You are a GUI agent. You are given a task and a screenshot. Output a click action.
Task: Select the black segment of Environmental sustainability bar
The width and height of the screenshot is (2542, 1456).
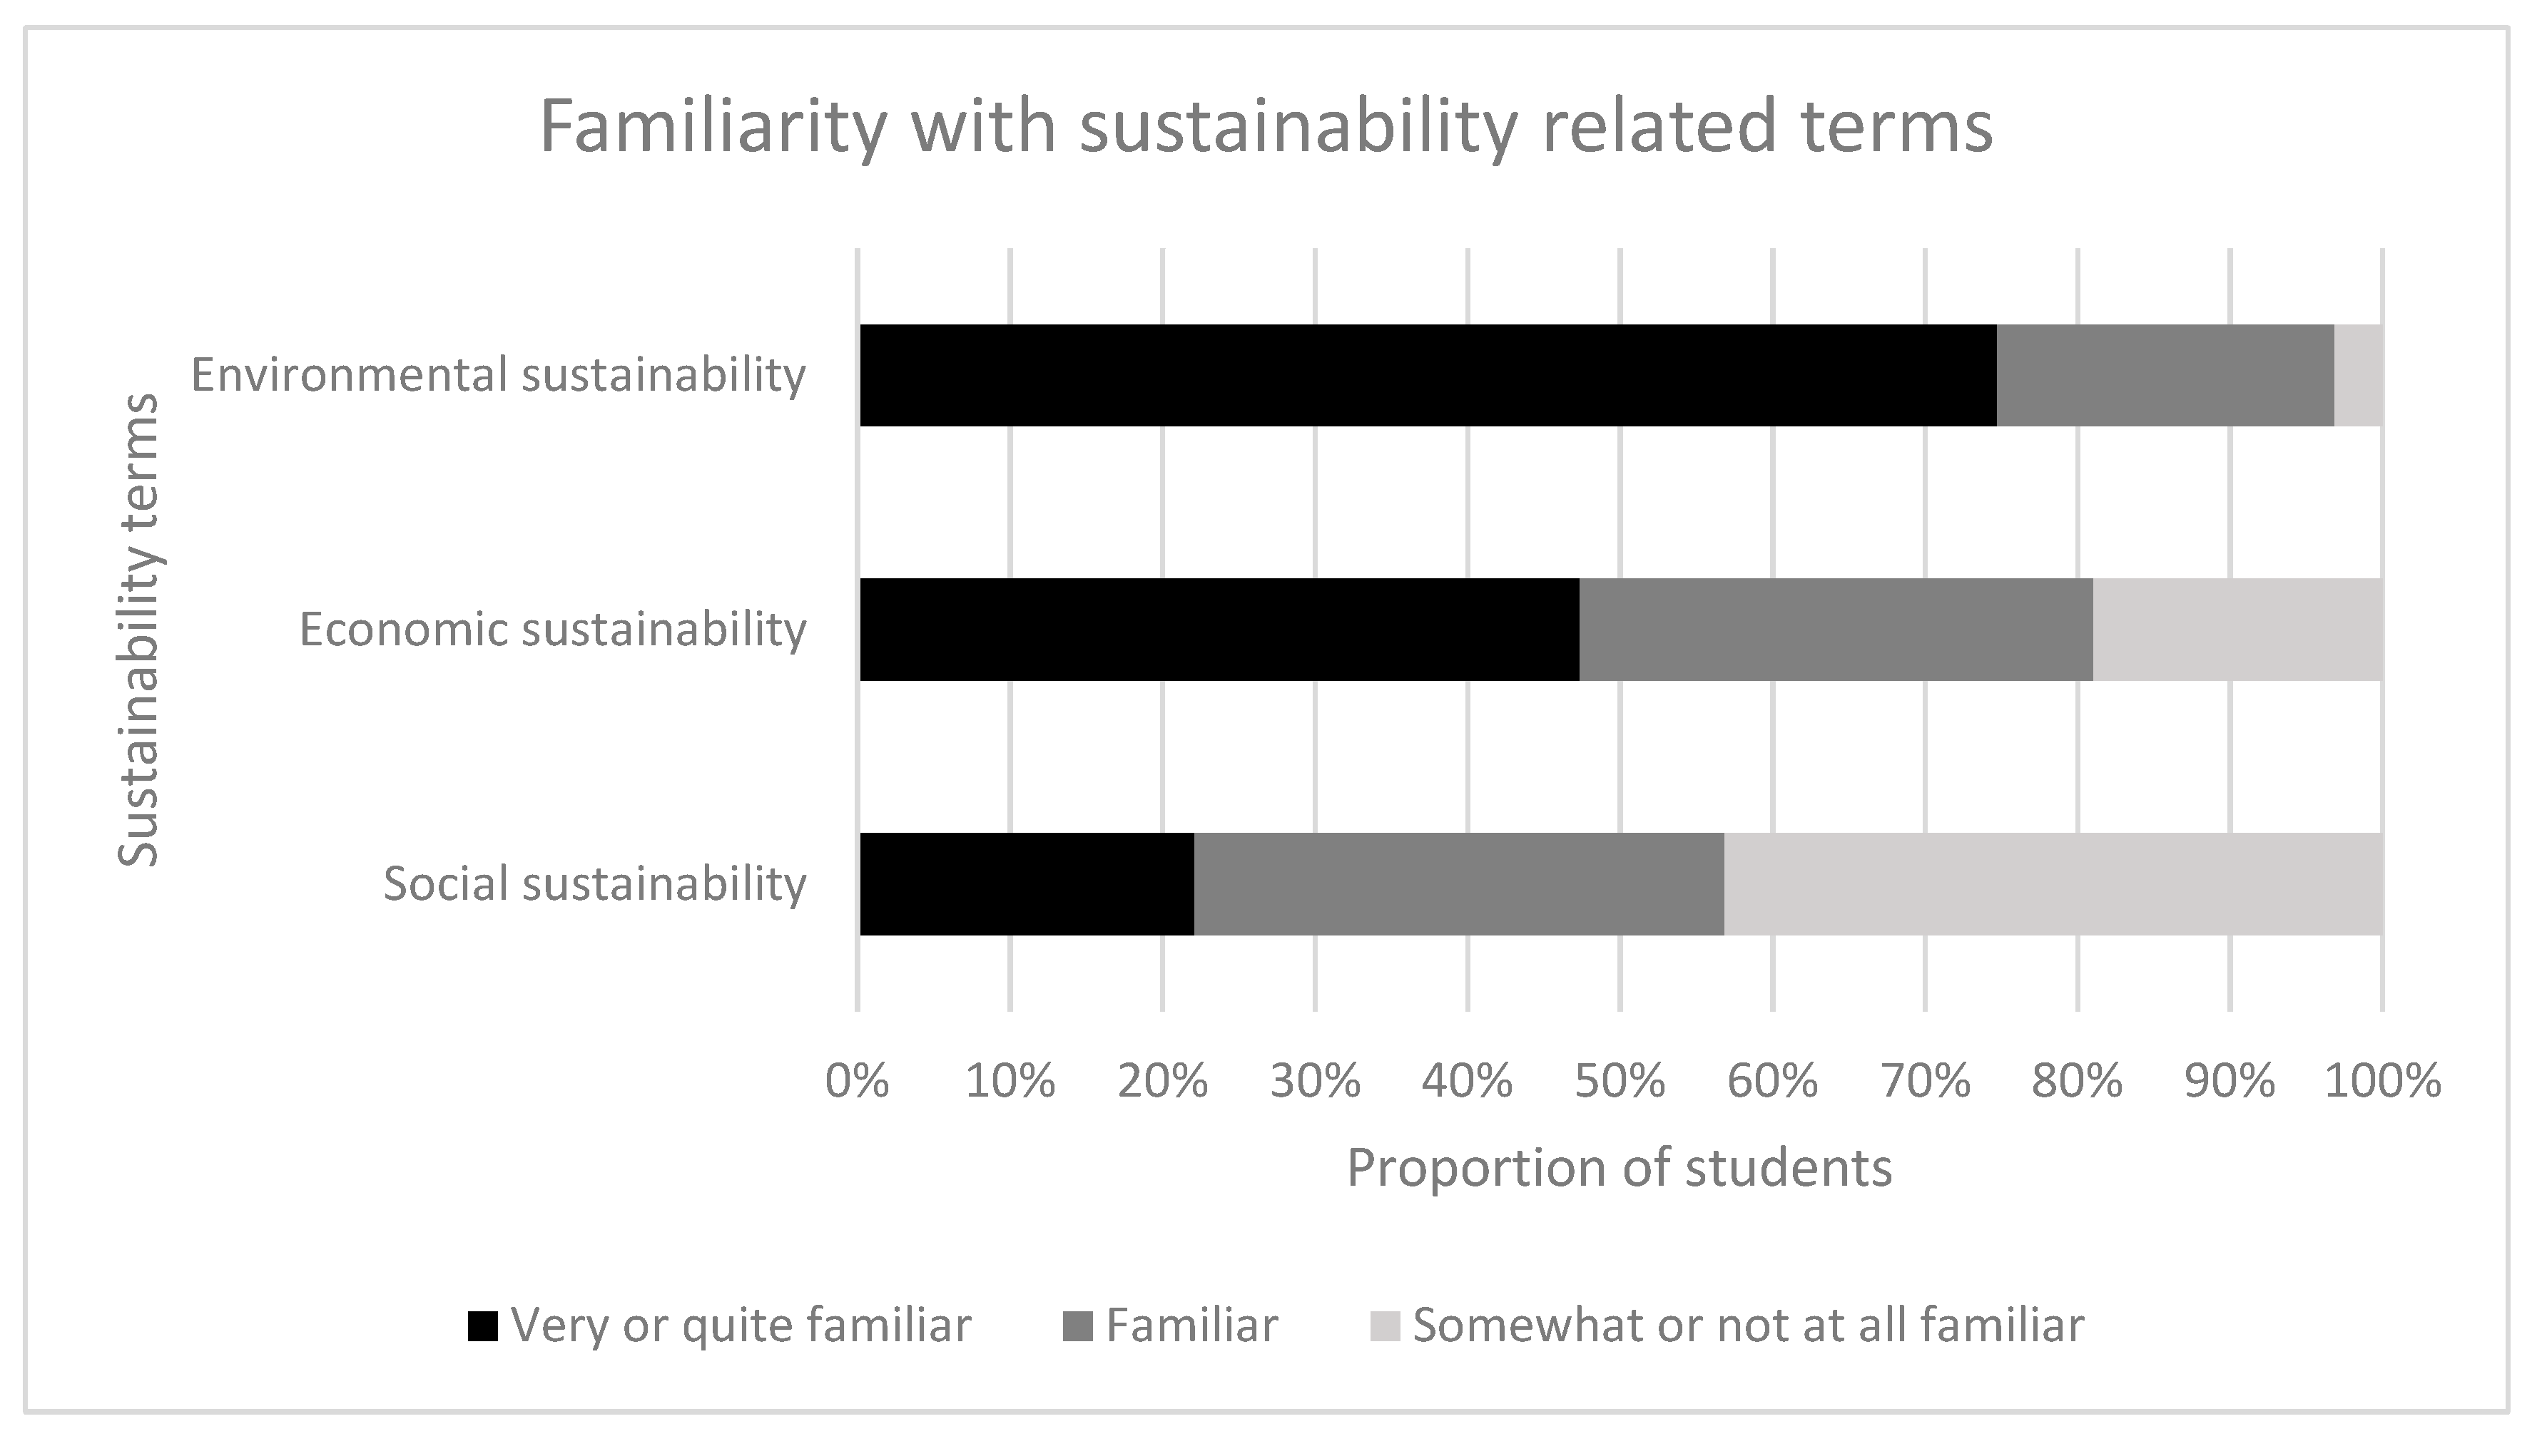tap(1428, 375)
